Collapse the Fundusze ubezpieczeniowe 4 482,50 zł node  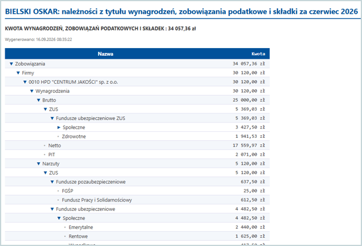[52, 209]
